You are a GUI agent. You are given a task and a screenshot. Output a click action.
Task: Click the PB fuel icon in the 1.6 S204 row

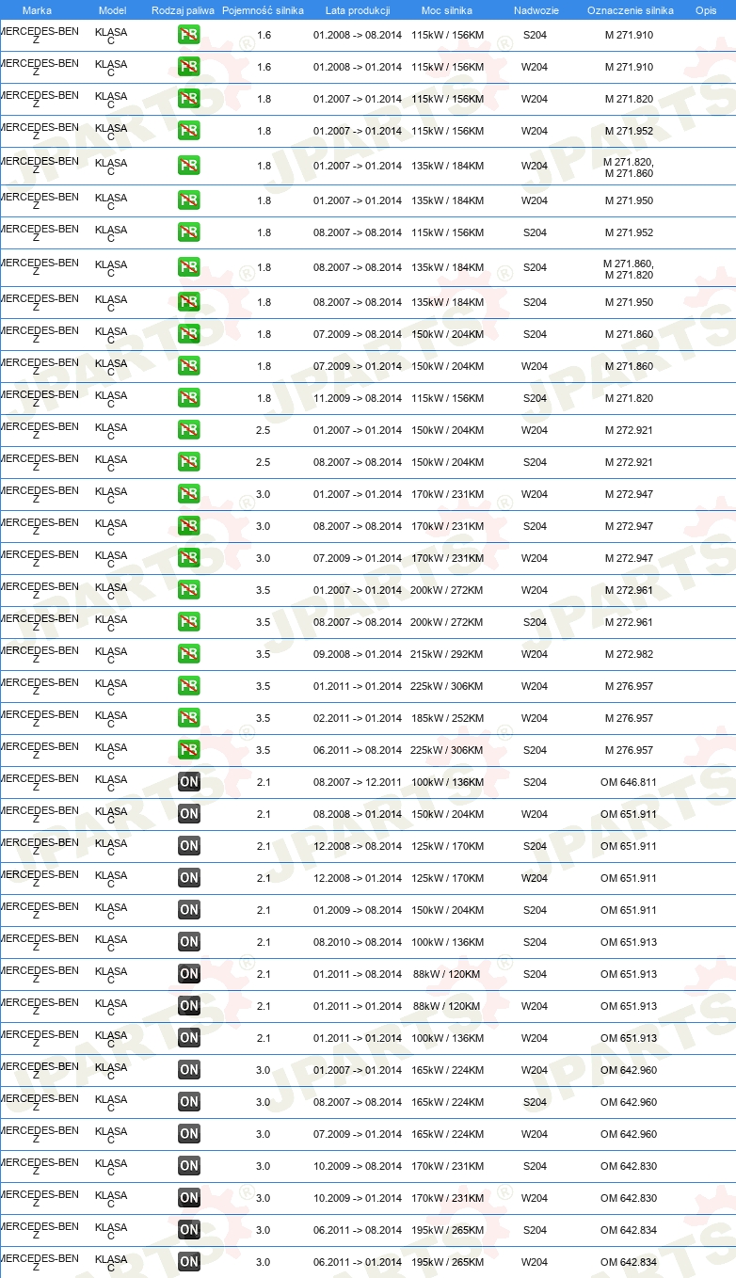pyautogui.click(x=189, y=35)
